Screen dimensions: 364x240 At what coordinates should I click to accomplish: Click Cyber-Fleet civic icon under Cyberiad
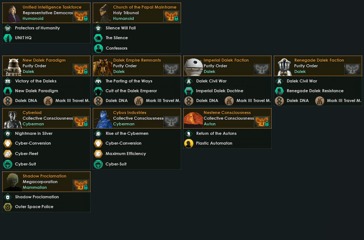[8, 153]
